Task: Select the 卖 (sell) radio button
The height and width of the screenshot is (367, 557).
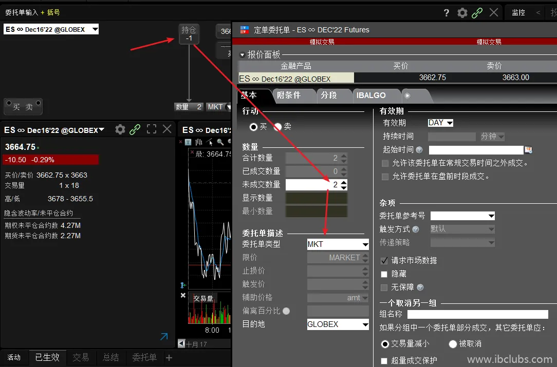Action: (x=278, y=127)
